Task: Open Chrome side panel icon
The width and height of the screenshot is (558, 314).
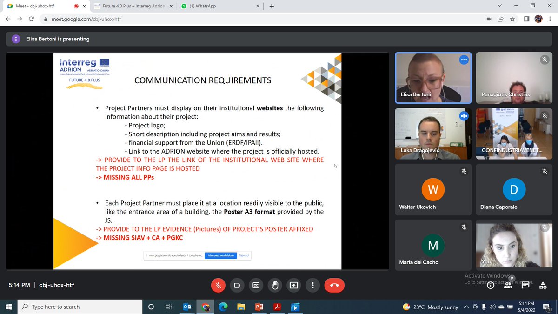Action: 526,19
